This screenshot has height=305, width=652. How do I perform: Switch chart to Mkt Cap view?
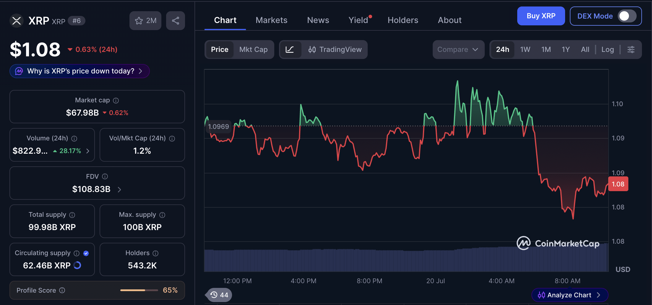[x=254, y=50]
